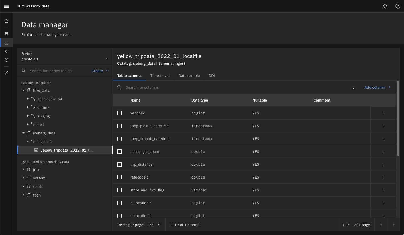Go to the next page arrow
This screenshot has height=235, width=404.
[394, 225]
